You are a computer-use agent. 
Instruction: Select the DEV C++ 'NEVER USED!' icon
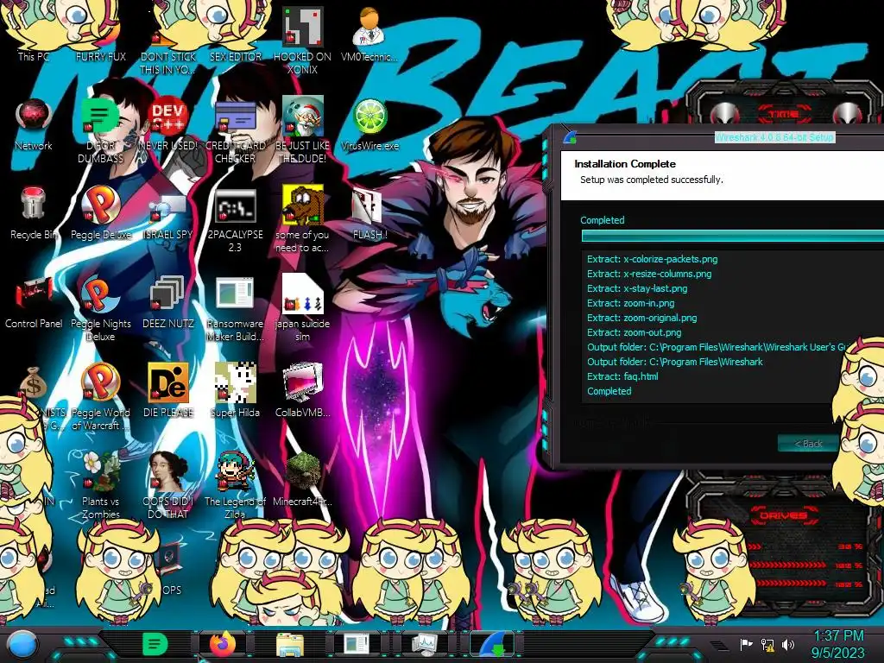[x=168, y=124]
